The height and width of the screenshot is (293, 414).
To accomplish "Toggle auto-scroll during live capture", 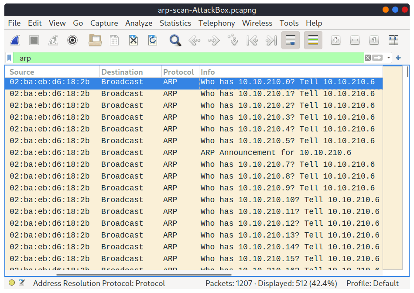I will point(291,40).
